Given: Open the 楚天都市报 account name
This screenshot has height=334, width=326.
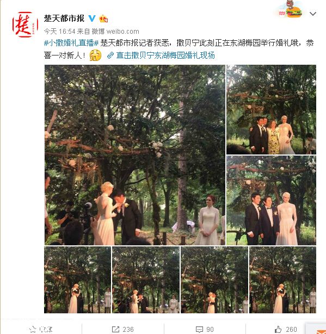Looking at the screenshot, I should [64, 18].
